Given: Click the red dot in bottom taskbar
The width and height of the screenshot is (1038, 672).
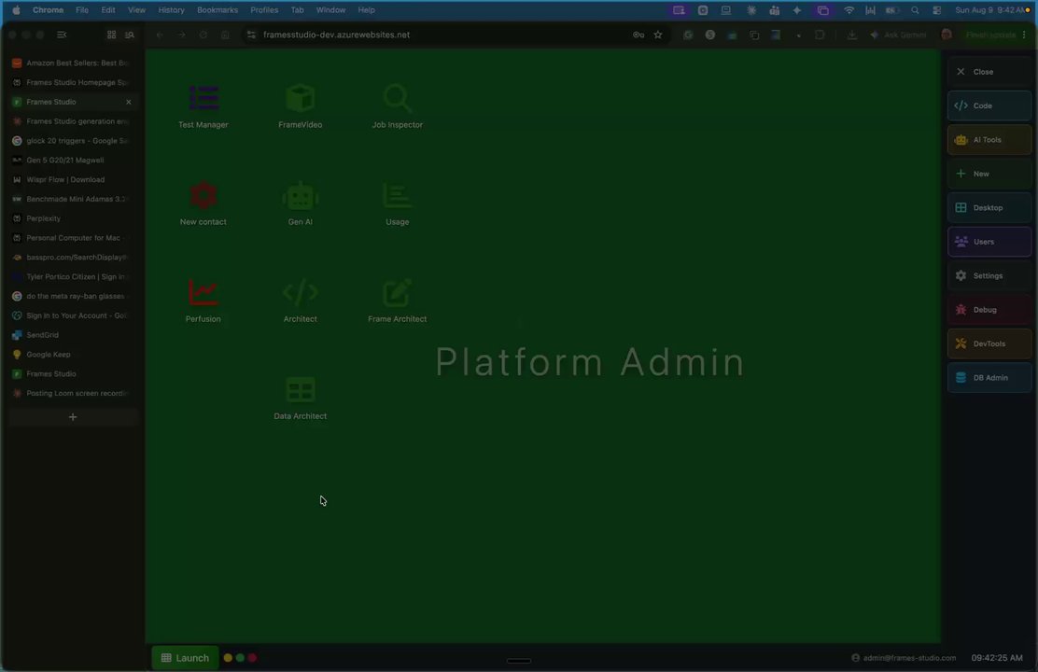Looking at the screenshot, I should pos(252,657).
